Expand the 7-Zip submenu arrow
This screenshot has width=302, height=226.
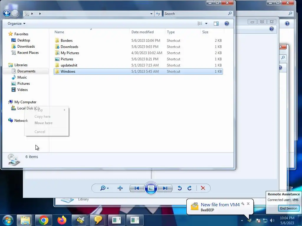click(65, 110)
